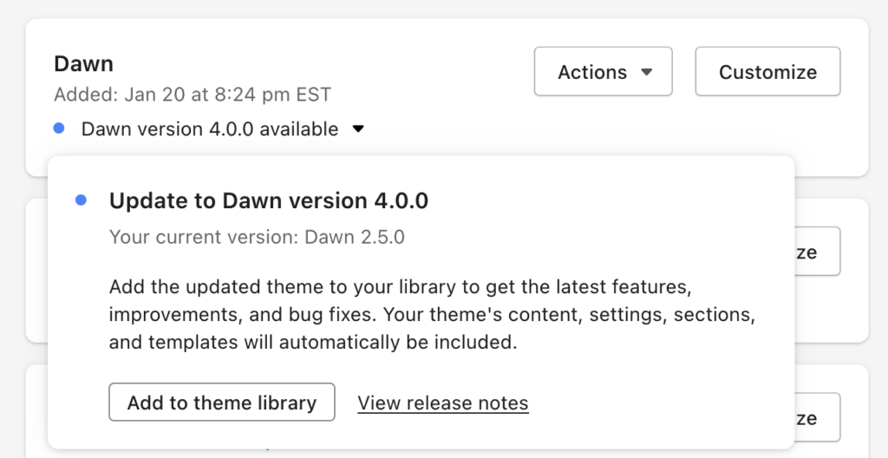Click the theme added date line

pos(192,94)
